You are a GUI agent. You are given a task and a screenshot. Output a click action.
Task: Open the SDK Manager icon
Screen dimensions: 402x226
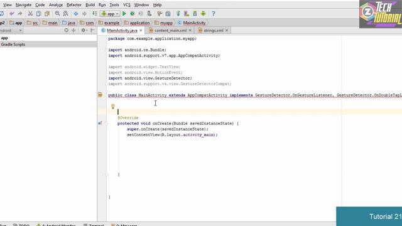point(195,14)
